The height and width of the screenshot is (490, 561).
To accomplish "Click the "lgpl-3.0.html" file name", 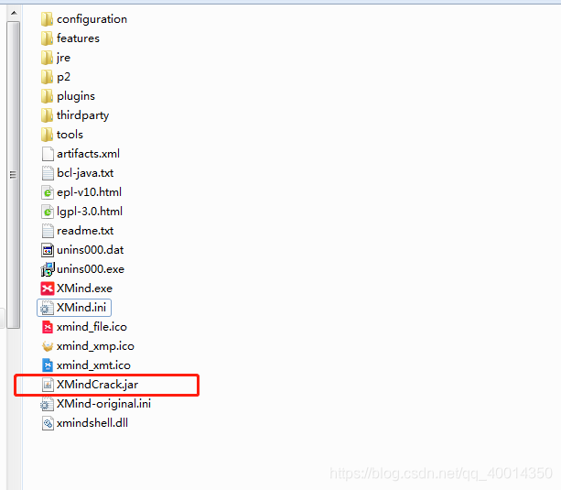I will point(90,212).
